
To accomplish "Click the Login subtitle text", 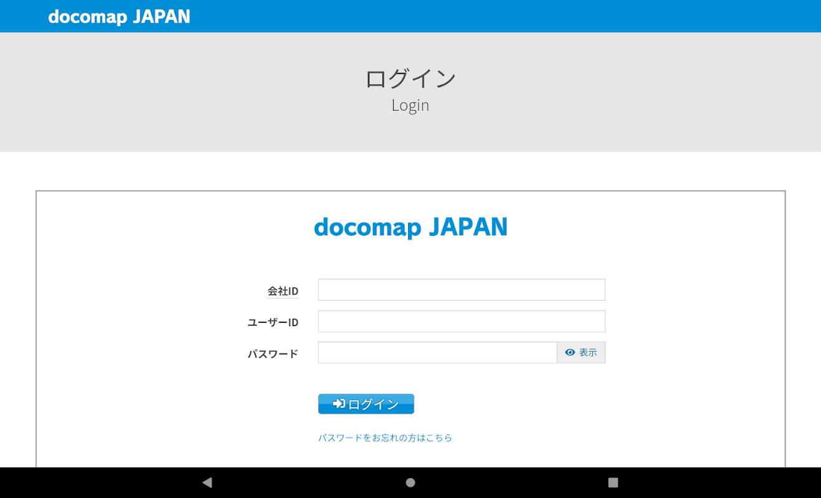I will tap(410, 105).
